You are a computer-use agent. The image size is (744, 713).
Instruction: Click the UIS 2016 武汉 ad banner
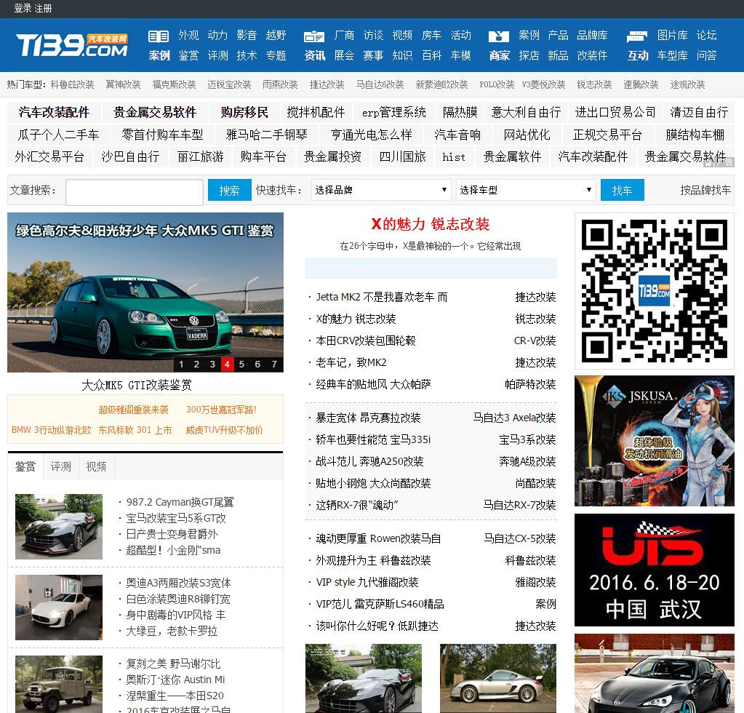(x=655, y=570)
